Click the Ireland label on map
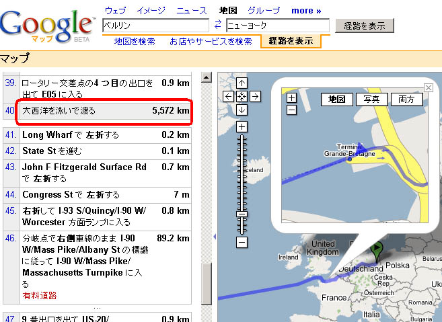This screenshot has width=442, height=322. click(x=288, y=257)
